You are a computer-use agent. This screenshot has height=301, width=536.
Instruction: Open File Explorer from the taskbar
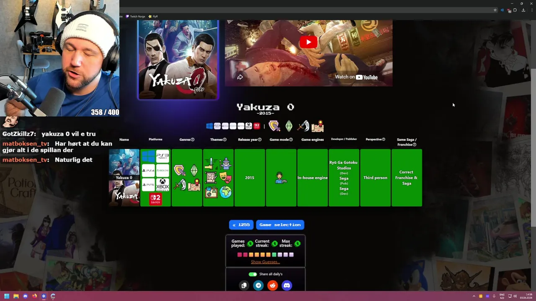click(x=16, y=296)
